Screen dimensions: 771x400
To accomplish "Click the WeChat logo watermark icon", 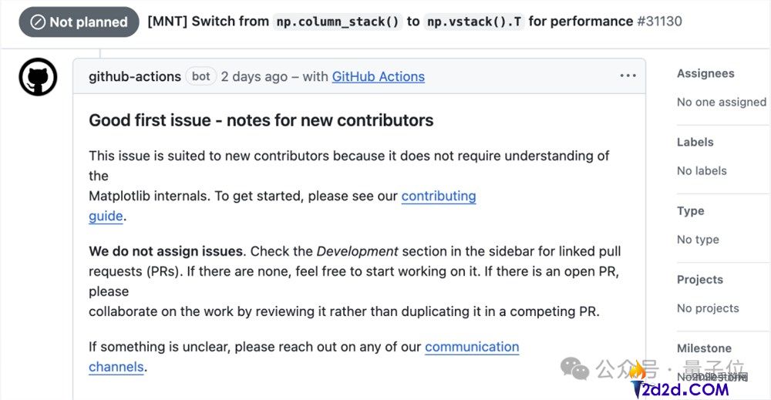I will (574, 368).
